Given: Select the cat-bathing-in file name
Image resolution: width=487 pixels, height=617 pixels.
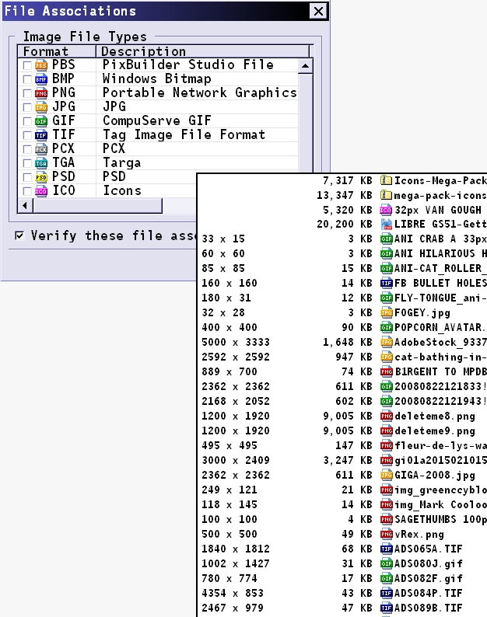Looking at the screenshot, I should coord(440,357).
